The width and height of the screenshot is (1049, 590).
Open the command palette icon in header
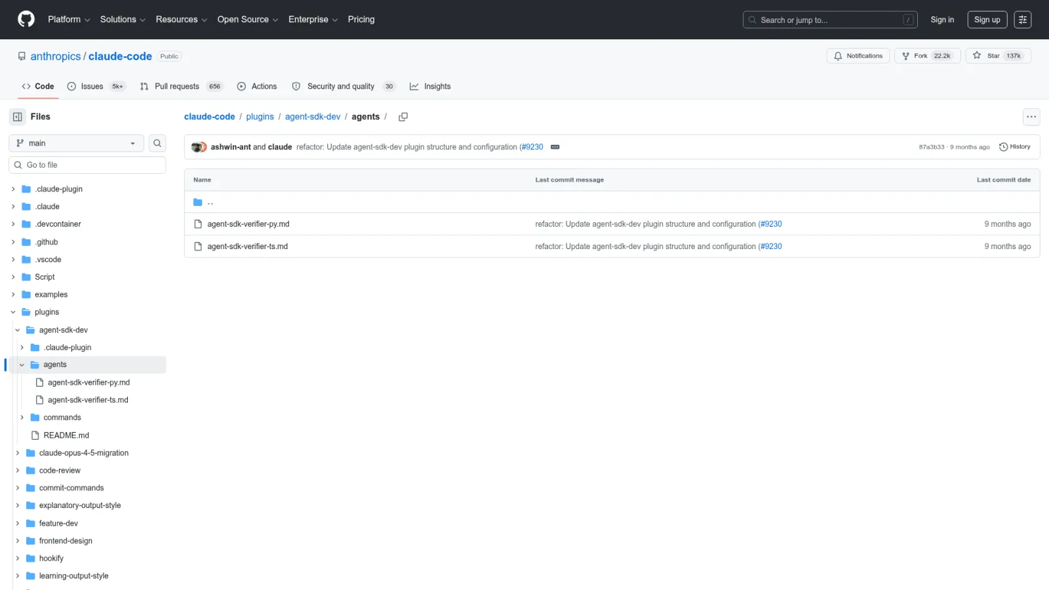[1023, 20]
